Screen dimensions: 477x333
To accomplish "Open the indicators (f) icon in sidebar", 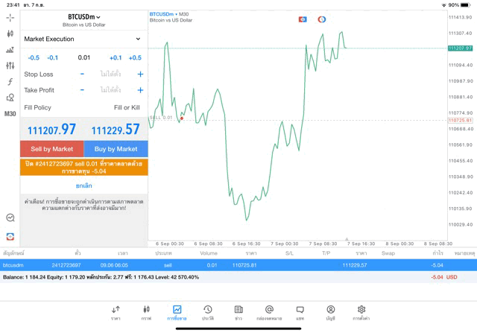I will 10,82.
